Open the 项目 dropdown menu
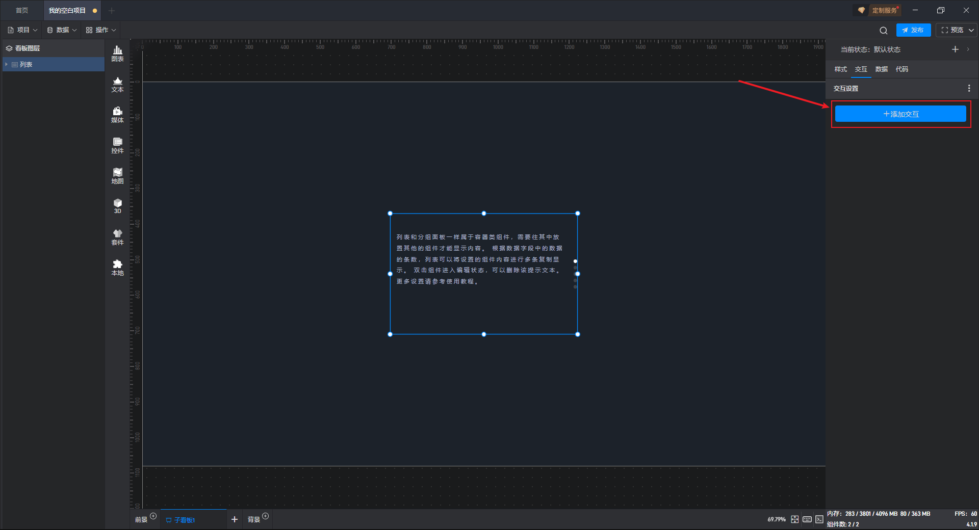 click(23, 30)
